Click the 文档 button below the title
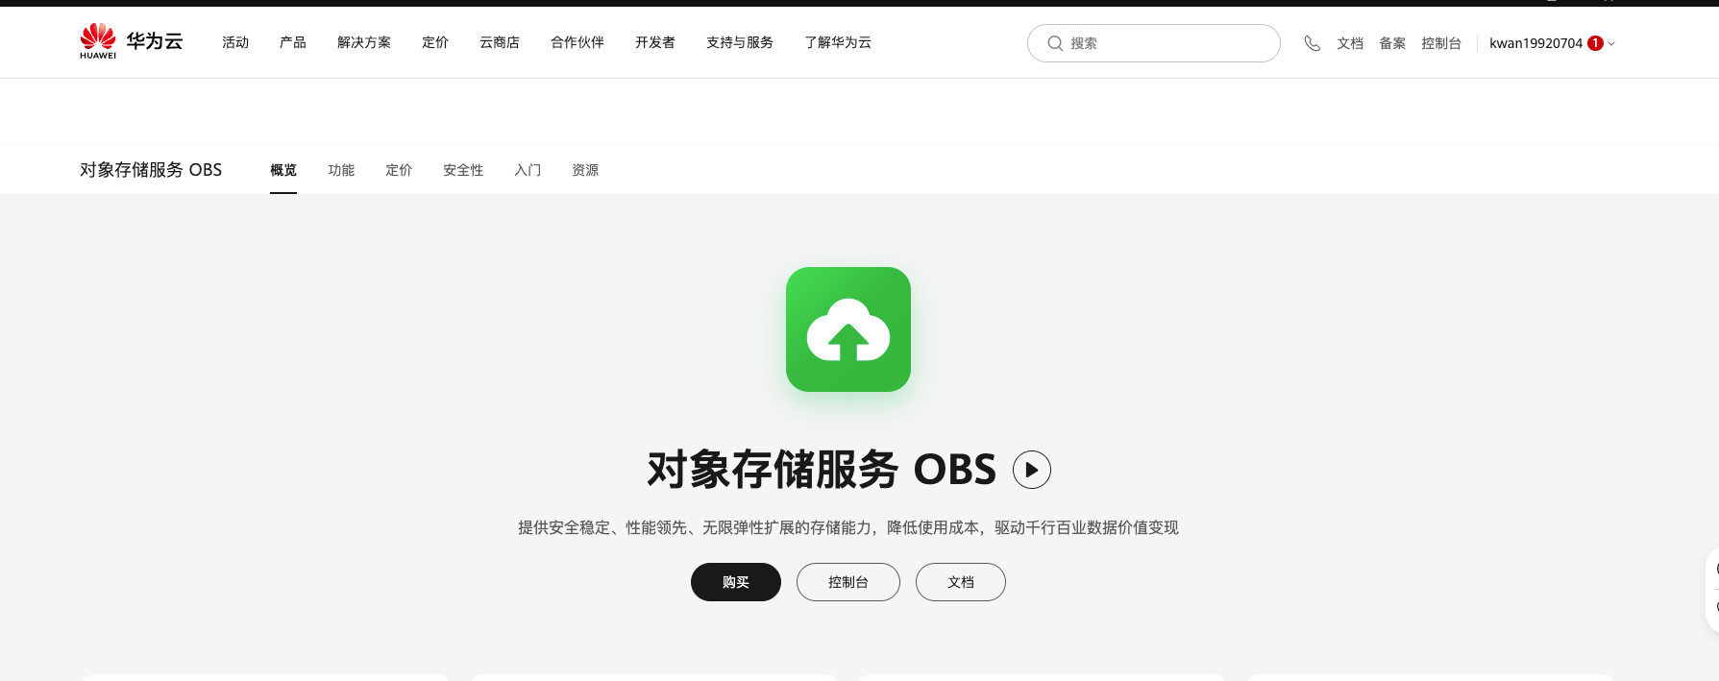This screenshot has height=681, width=1719. click(960, 582)
